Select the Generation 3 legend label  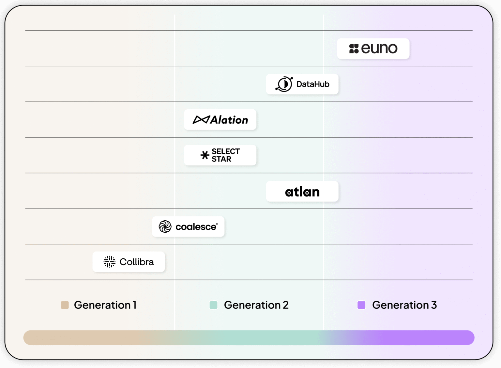tap(404, 305)
